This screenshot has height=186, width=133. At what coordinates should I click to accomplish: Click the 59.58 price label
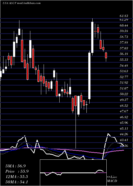(124, 31)
